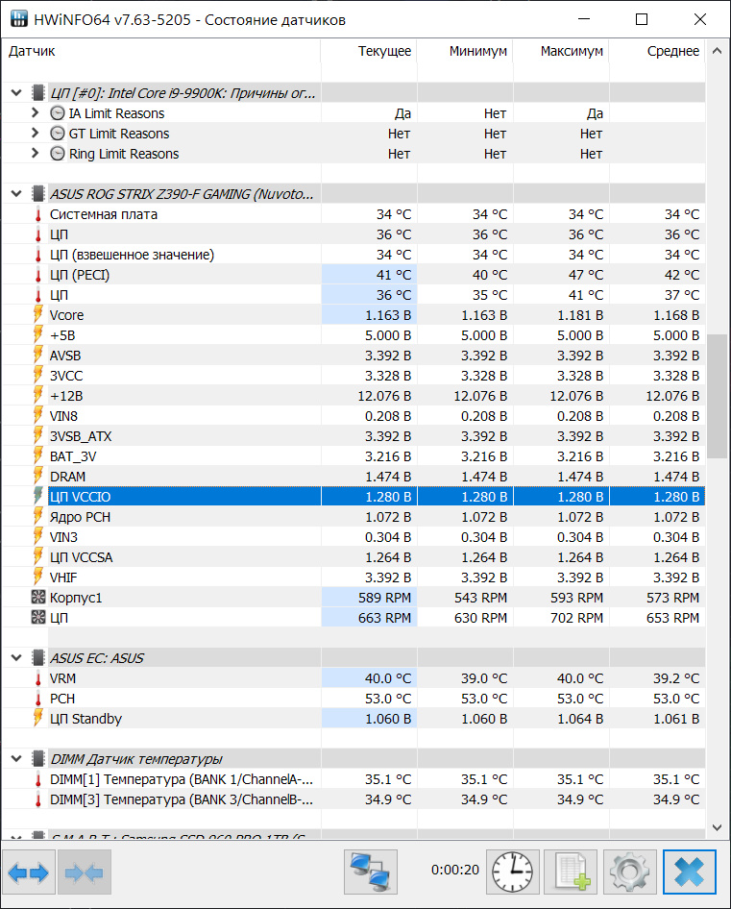Click the scrollbar up arrow
This screenshot has height=909, width=731.
[718, 51]
